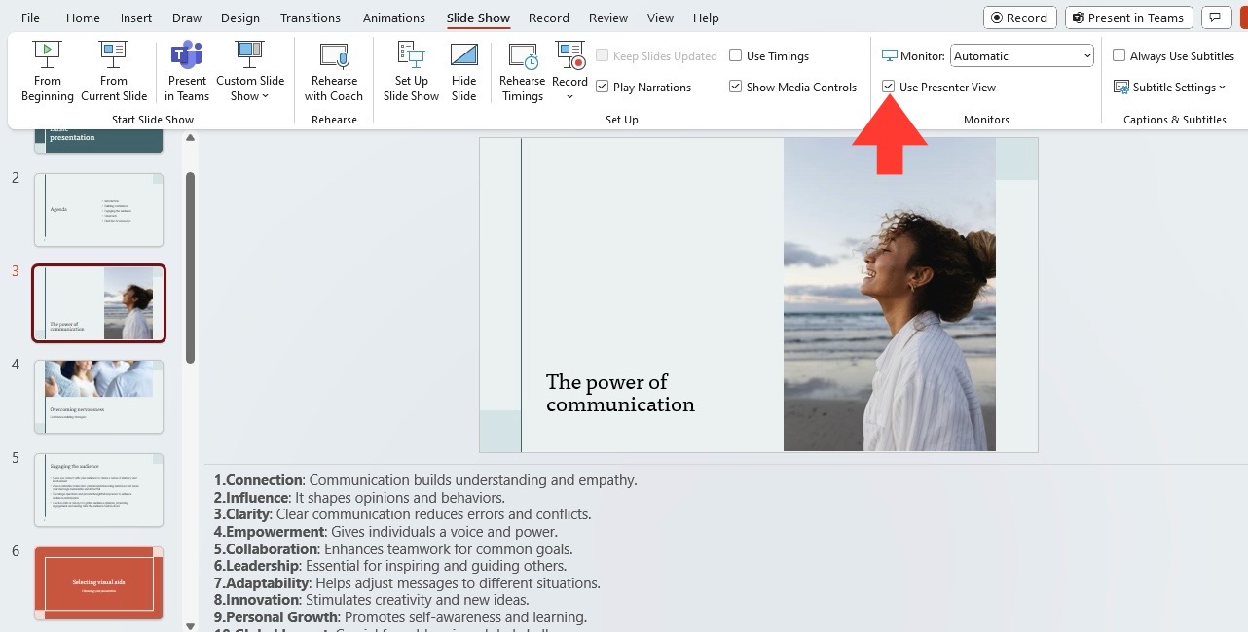Click the '2.Influence' note line
This screenshot has width=1248, height=632.
(x=359, y=498)
